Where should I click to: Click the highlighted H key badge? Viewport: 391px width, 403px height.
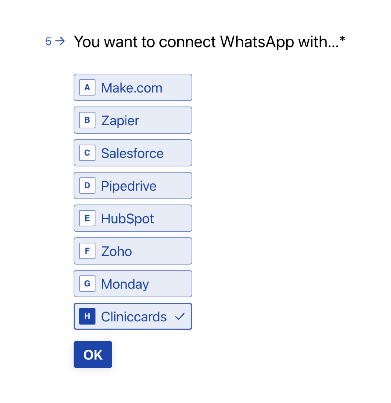tap(87, 316)
